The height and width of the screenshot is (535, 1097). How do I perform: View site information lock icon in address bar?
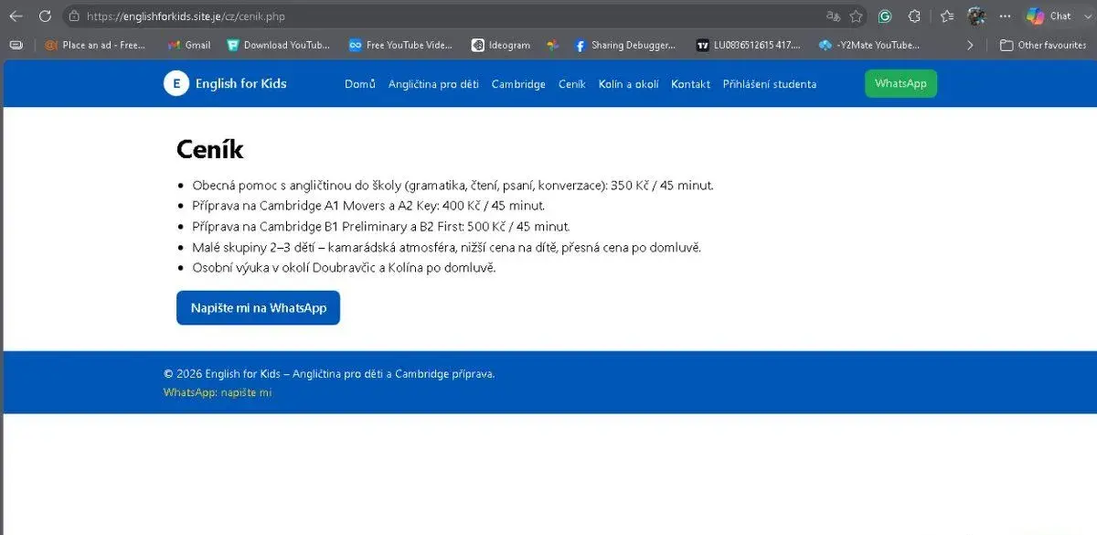coord(74,16)
